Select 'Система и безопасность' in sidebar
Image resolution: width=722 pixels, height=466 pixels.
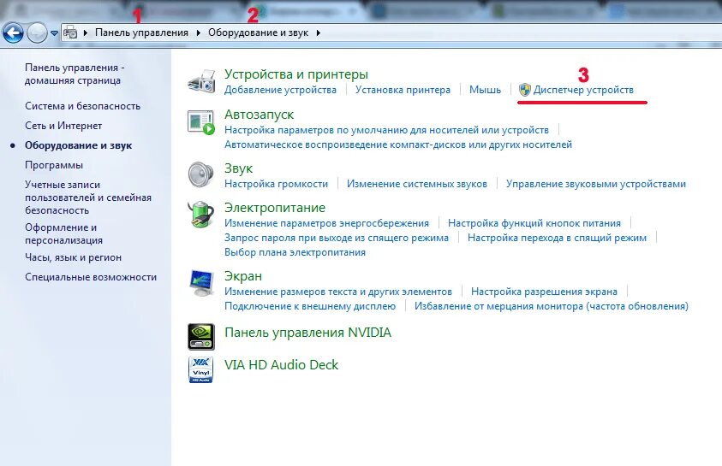82,106
